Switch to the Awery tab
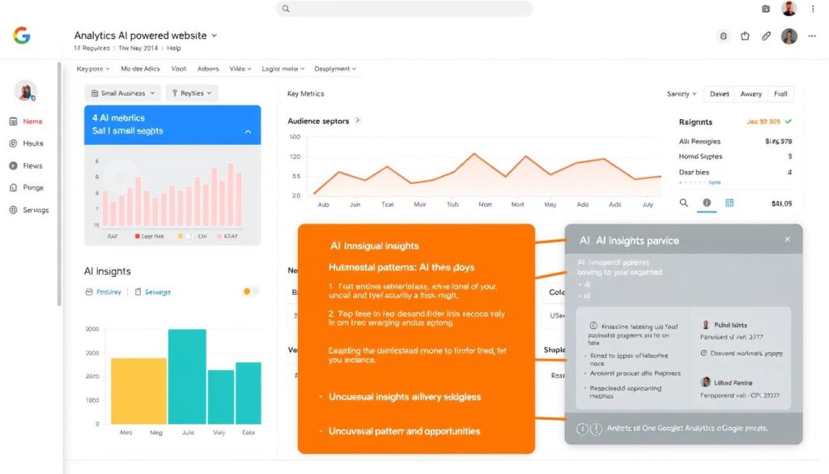 [750, 93]
